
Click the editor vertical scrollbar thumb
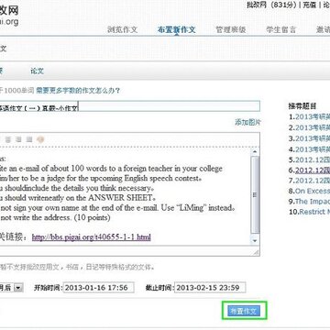[255, 195]
